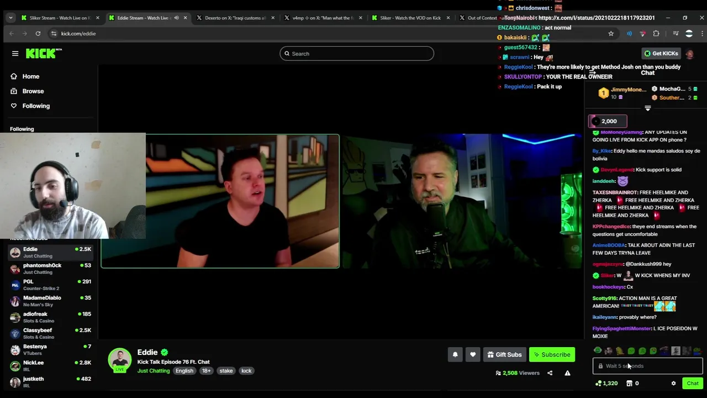
Task: Toggle stream notifications with the bell icon
Action: (x=455, y=355)
